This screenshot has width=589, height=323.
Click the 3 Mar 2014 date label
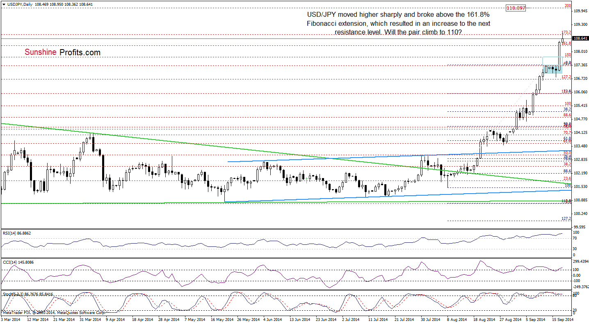(x=11, y=319)
